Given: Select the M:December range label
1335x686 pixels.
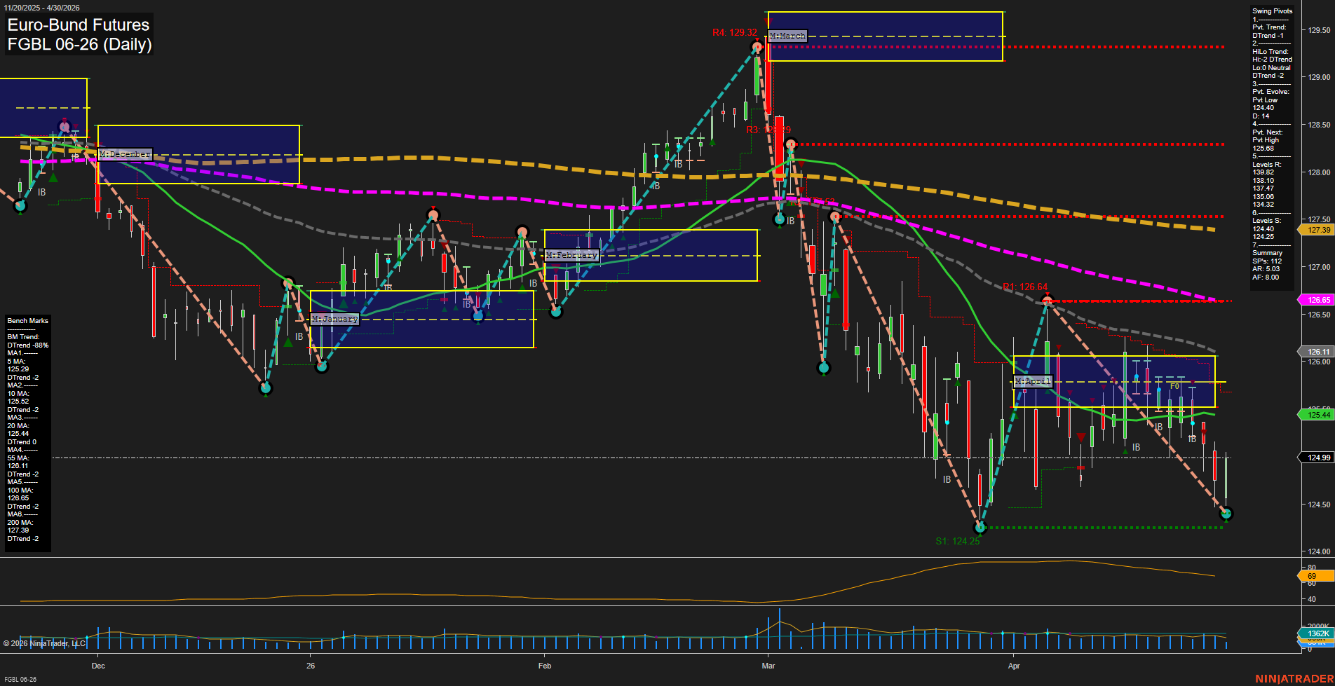Looking at the screenshot, I should [124, 153].
